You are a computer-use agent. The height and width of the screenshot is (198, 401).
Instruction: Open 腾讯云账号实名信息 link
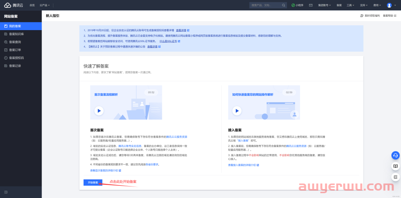[x=130, y=146]
